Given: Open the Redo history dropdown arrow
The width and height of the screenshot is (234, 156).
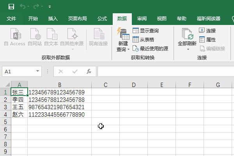Looking at the screenshot, I should pyautogui.click(x=42, y=7).
